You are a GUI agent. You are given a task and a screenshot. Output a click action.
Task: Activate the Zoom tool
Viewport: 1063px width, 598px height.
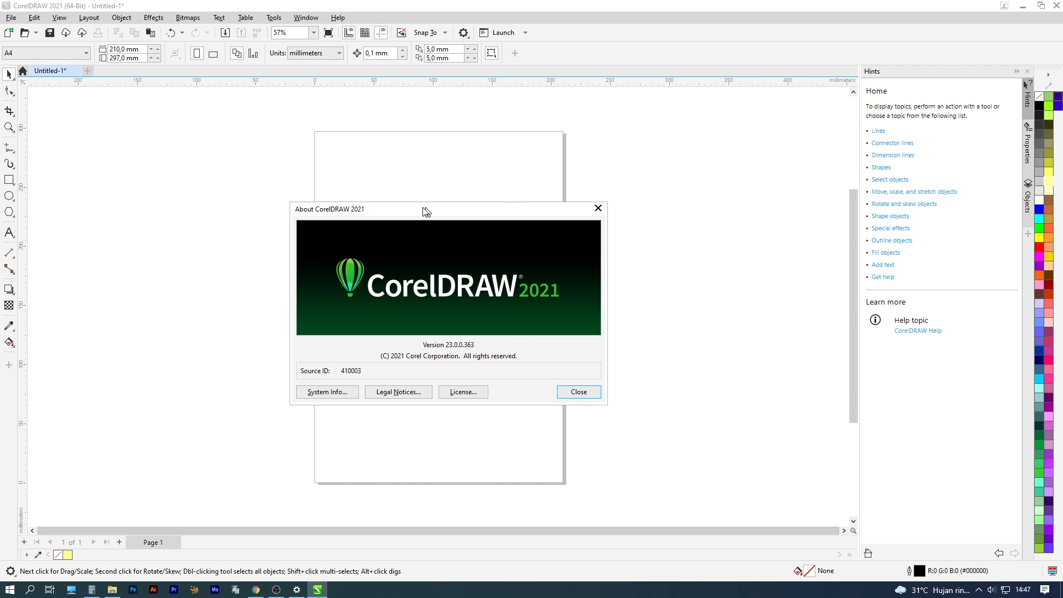[9, 127]
